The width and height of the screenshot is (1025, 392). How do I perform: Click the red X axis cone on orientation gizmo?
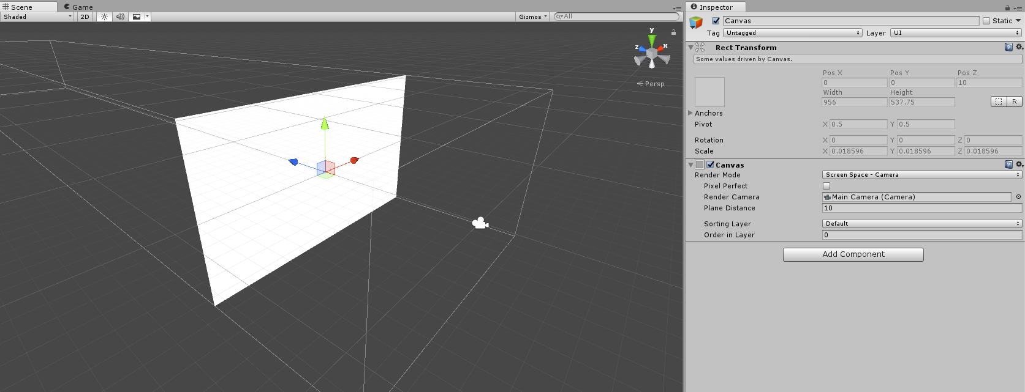tap(662, 48)
